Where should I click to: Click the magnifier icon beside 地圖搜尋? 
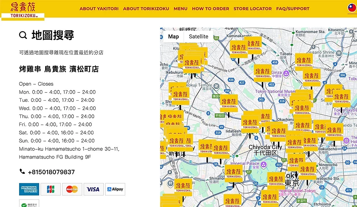point(23,36)
